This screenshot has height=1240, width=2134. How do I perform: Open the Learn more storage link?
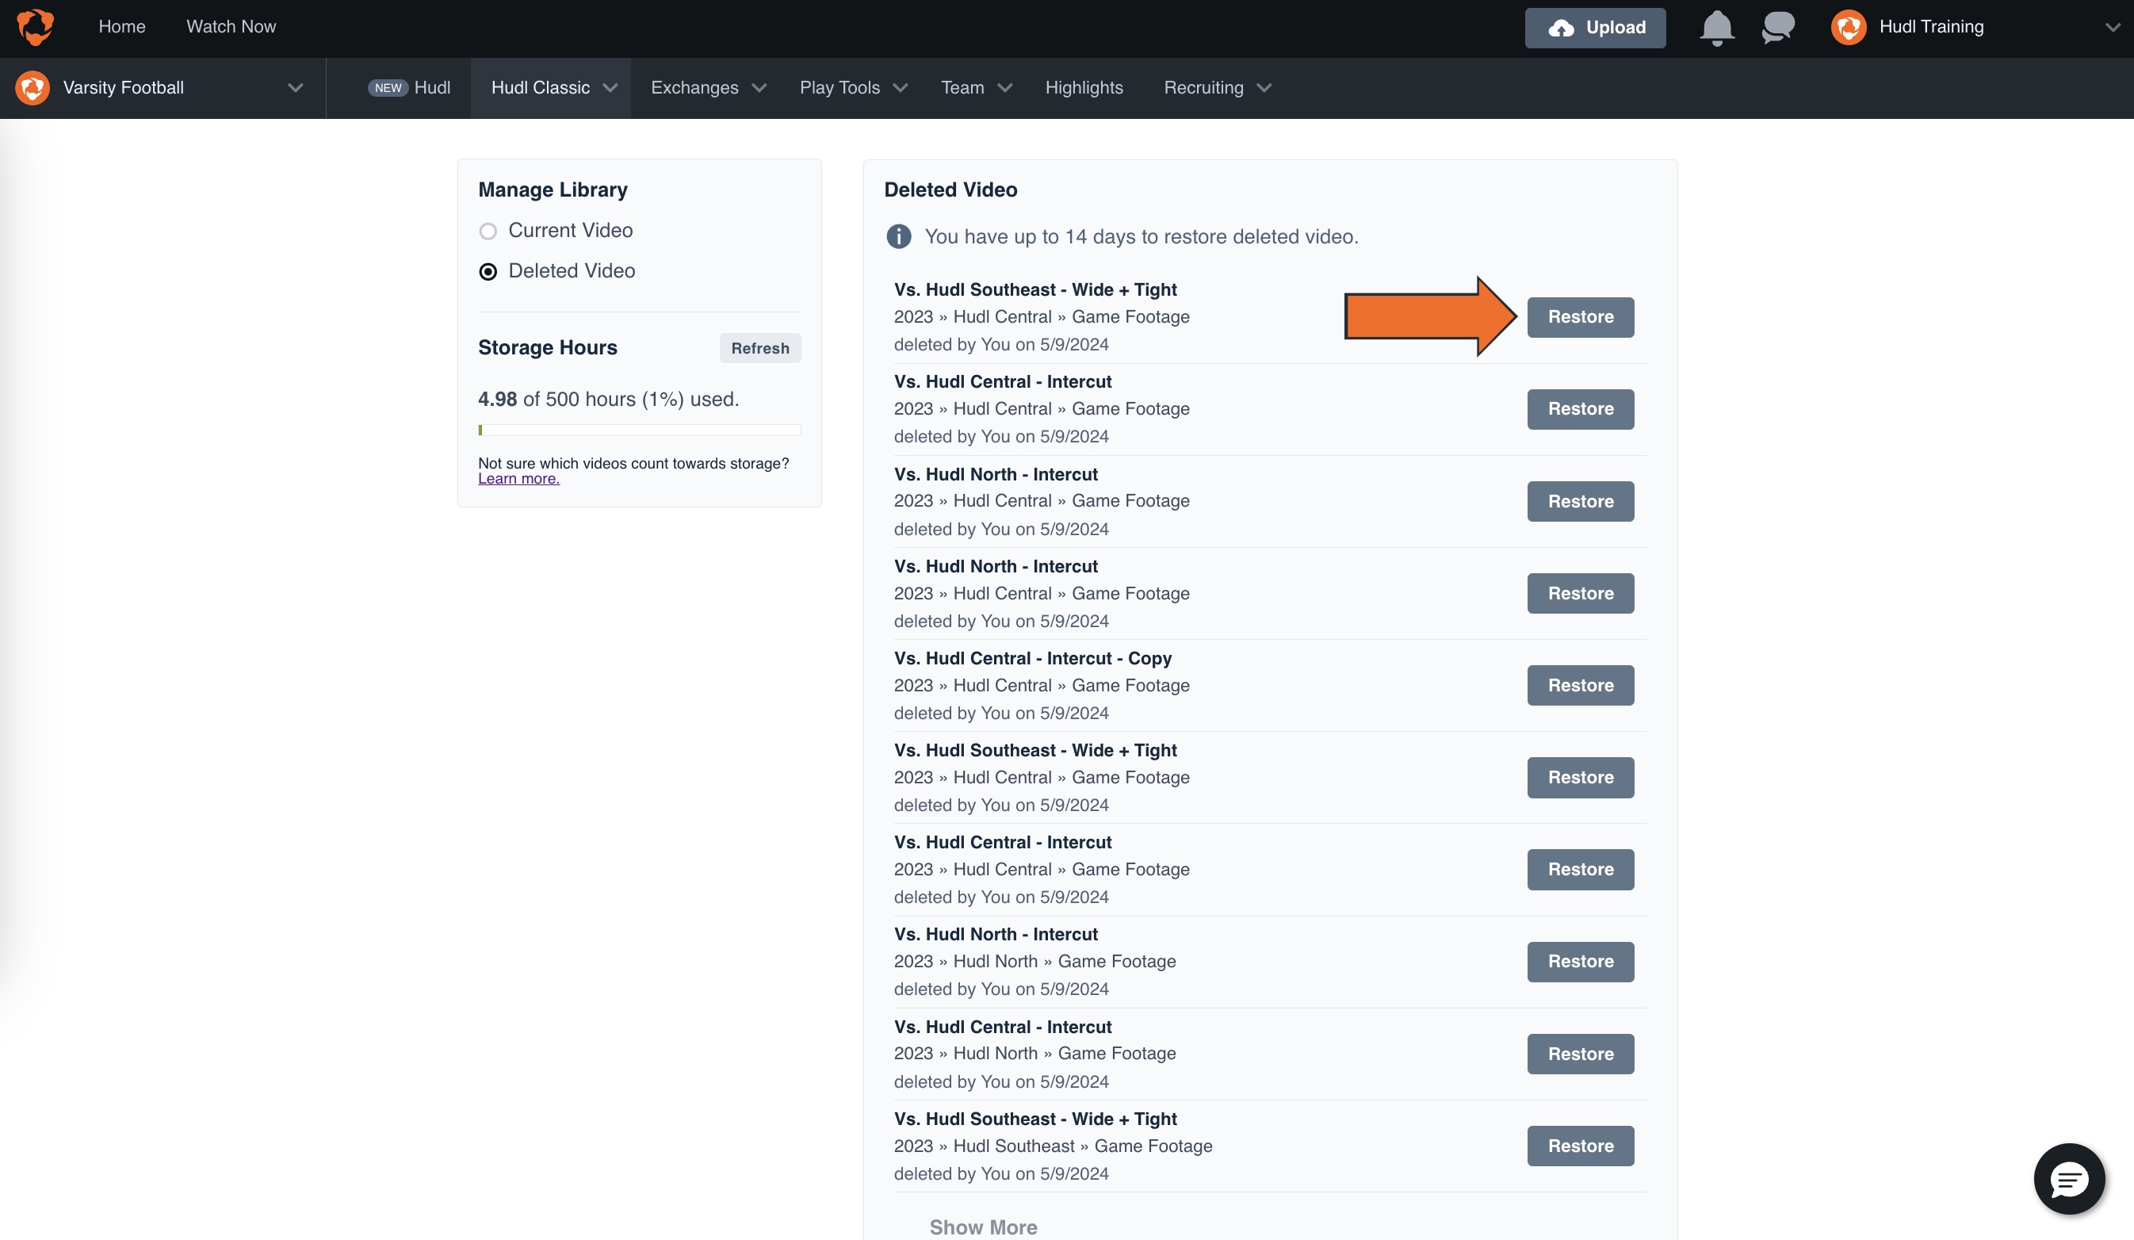coord(518,479)
